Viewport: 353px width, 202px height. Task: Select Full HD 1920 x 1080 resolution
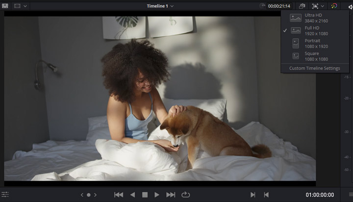[x=315, y=30]
